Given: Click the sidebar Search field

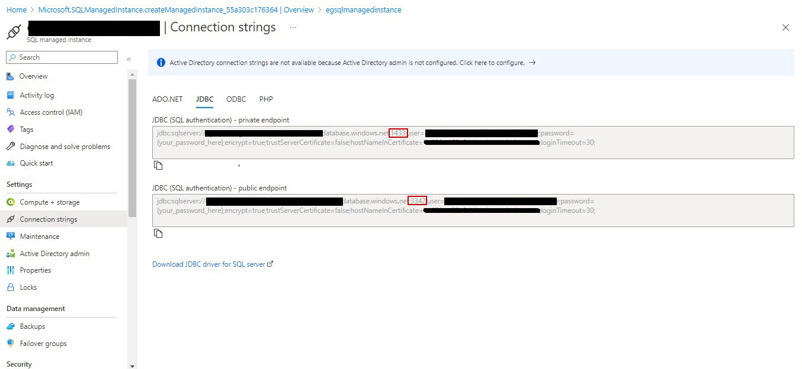Looking at the screenshot, I should (62, 57).
